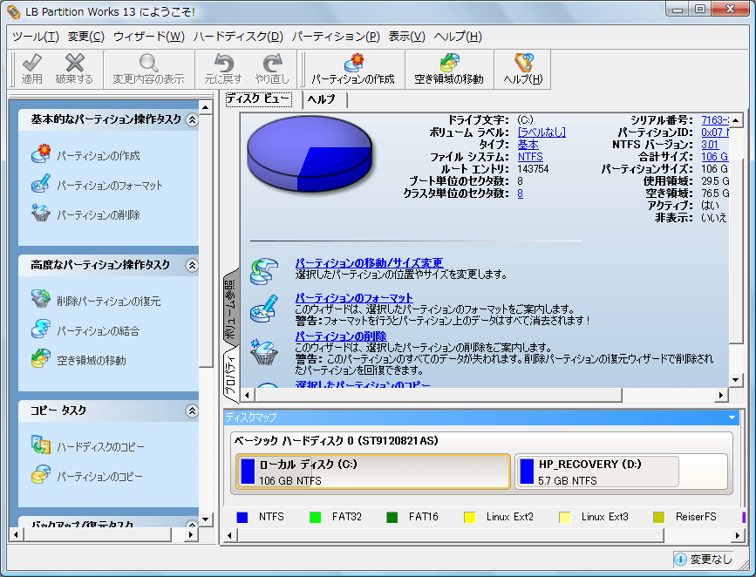Collapse 基本的なパーティション操作タスク section

click(192, 119)
